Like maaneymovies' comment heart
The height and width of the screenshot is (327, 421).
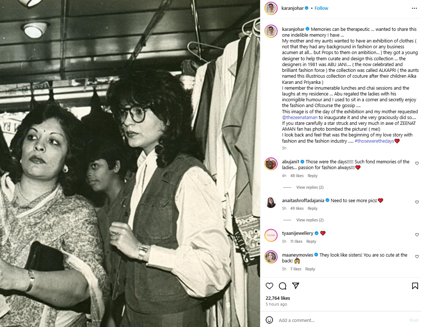[x=417, y=257]
